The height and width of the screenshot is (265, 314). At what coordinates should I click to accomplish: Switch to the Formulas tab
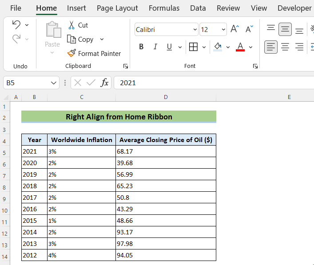(164, 8)
